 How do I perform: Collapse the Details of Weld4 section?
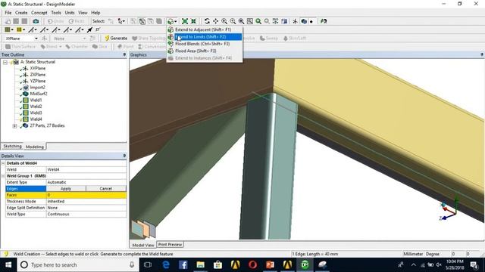[x=3, y=163]
